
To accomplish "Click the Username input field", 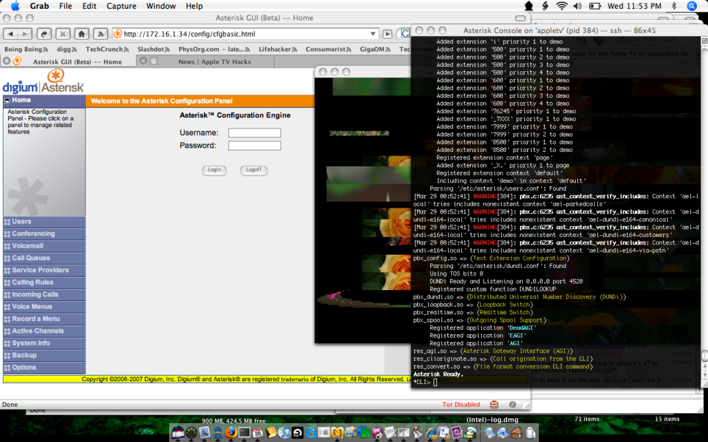I will (254, 133).
